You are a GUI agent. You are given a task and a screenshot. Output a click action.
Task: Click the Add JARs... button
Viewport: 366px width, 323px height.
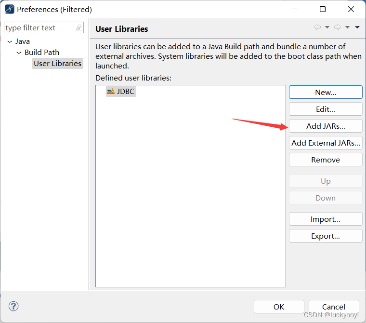(326, 126)
